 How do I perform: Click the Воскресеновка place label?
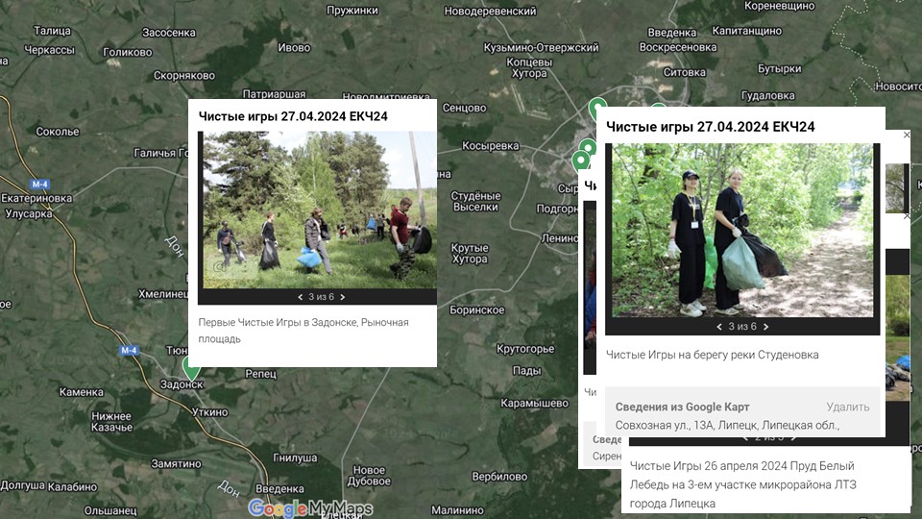pos(678,47)
